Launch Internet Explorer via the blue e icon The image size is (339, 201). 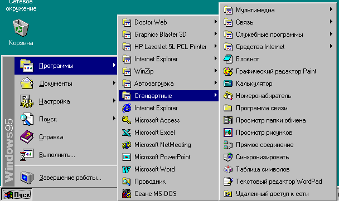(127, 108)
